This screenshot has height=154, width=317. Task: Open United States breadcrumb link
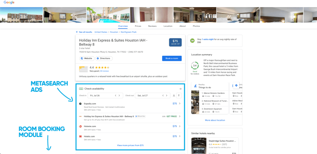pyautogui.click(x=101, y=32)
